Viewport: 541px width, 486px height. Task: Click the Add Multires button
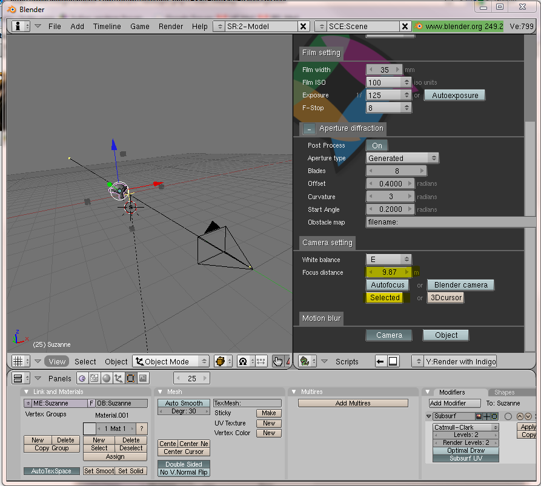click(x=353, y=403)
